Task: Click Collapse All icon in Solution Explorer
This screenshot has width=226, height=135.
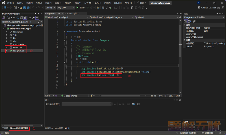Action: [21, 18]
